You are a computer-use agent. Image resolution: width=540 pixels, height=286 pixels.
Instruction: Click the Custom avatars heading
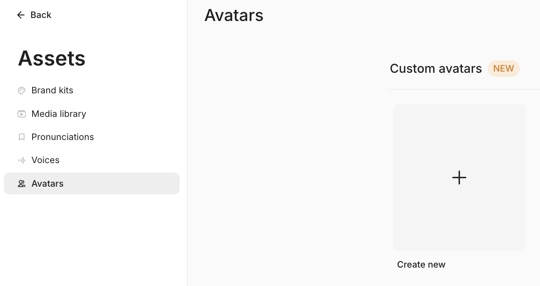(436, 69)
